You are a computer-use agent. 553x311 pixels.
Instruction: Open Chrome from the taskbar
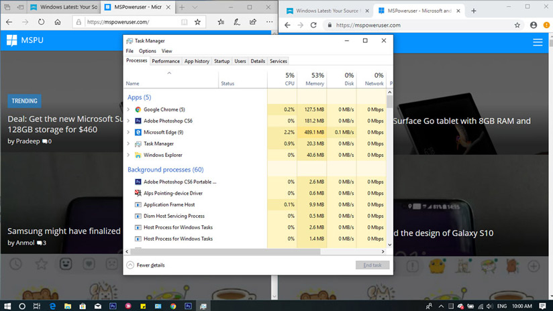tap(173, 306)
